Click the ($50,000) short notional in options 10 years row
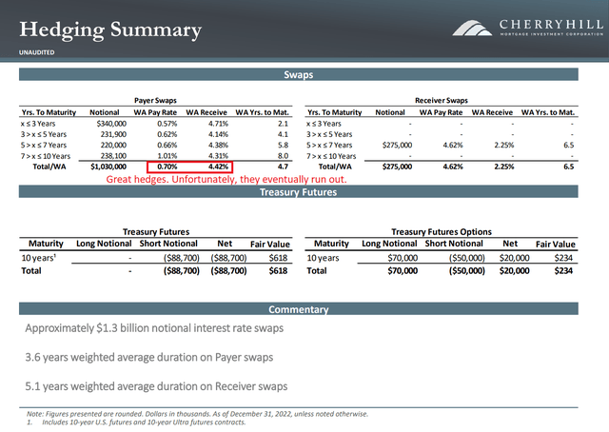 point(467,258)
